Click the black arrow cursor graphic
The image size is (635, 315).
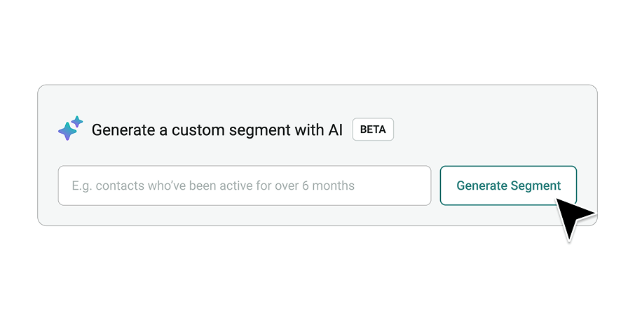pyautogui.click(x=575, y=219)
